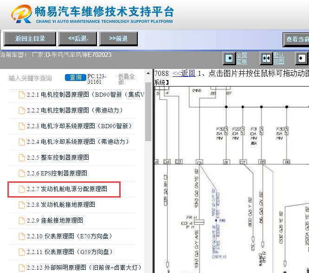This screenshot has width=309, height=273.
Task: Open 2.2.3 电机冷却系统原理图（BD90智新）
Action: (79, 126)
